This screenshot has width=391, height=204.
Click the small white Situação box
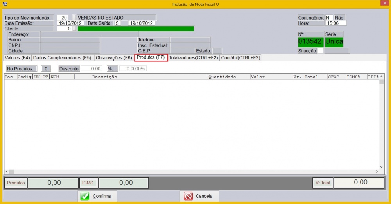(x=320, y=51)
